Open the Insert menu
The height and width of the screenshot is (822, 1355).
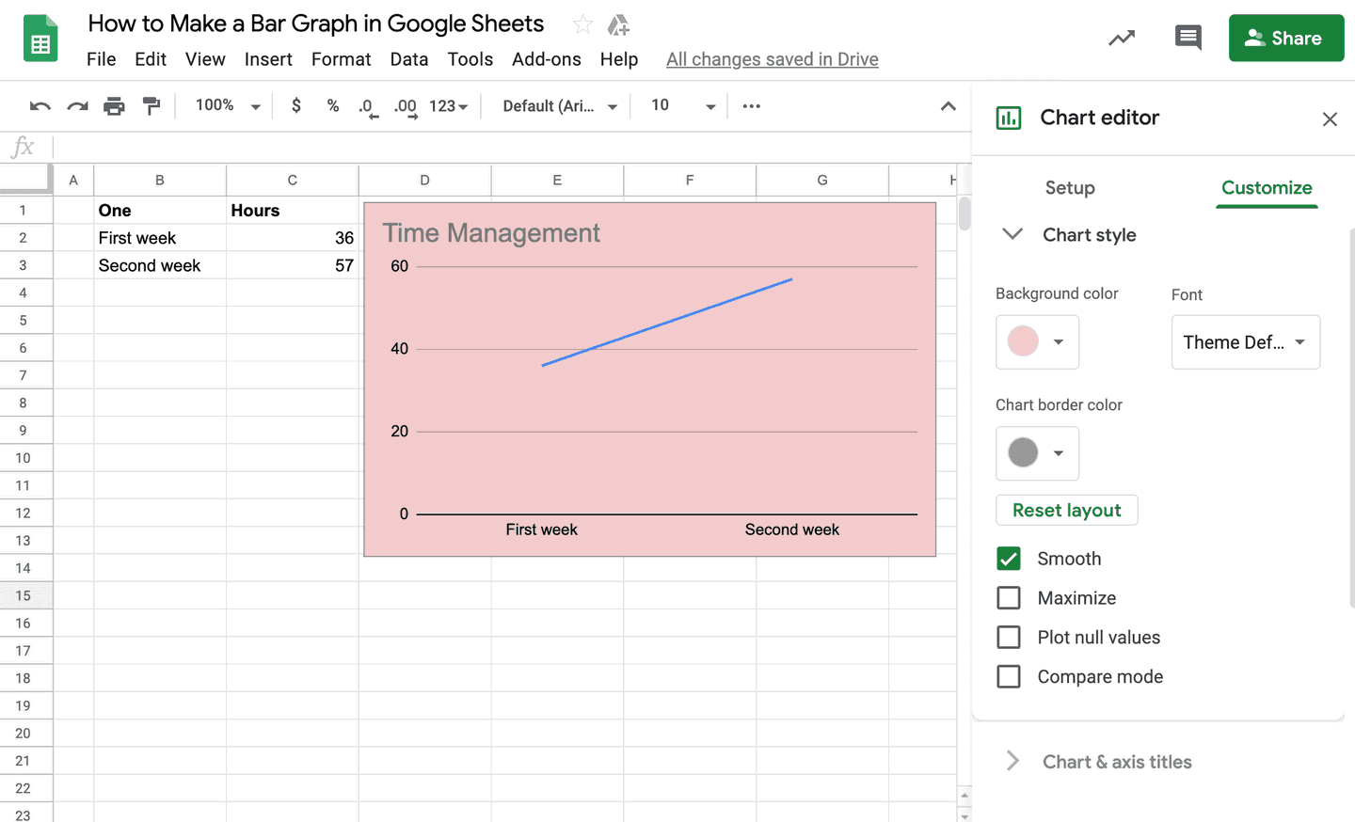click(x=268, y=58)
